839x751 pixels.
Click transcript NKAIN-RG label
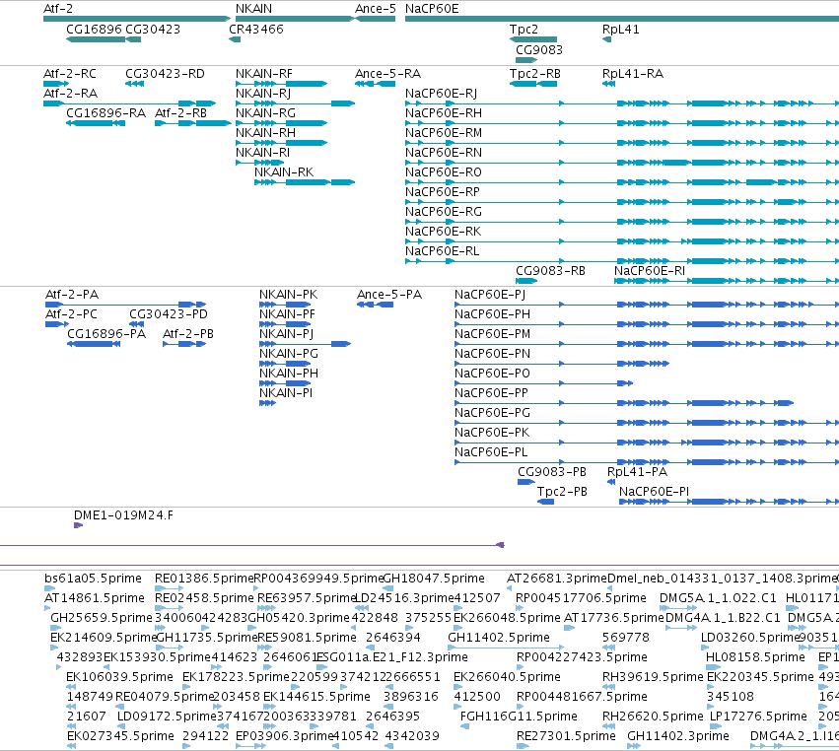[265, 113]
